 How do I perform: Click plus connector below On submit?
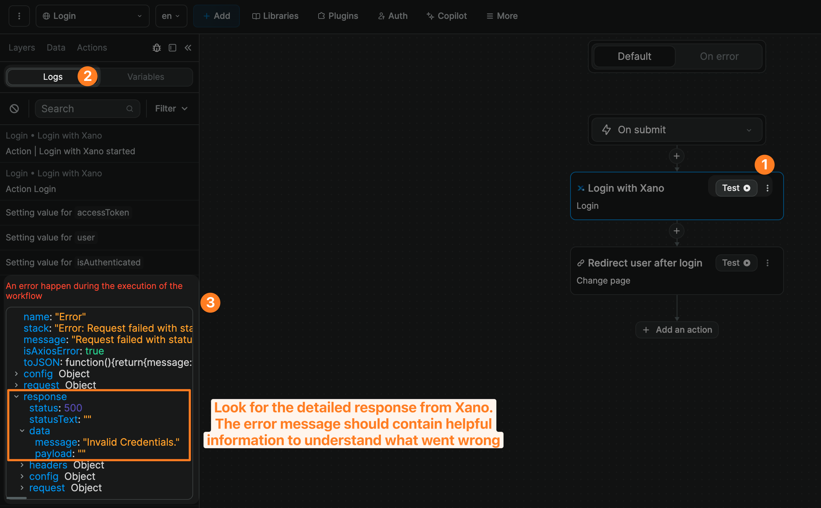[677, 156]
